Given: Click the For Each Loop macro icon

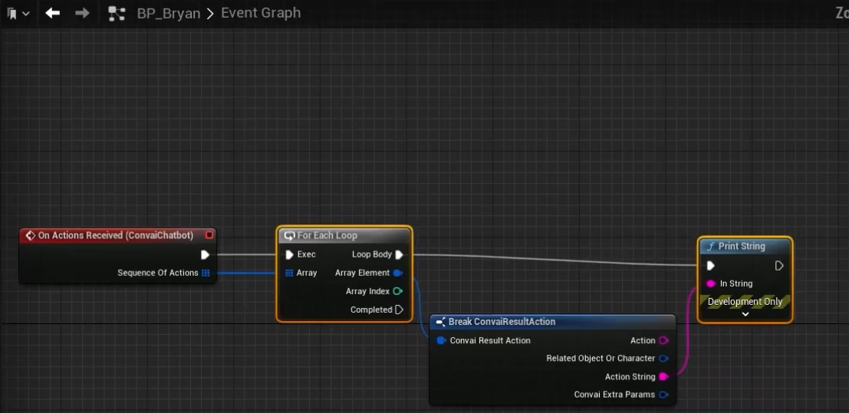Looking at the screenshot, I should pos(289,235).
